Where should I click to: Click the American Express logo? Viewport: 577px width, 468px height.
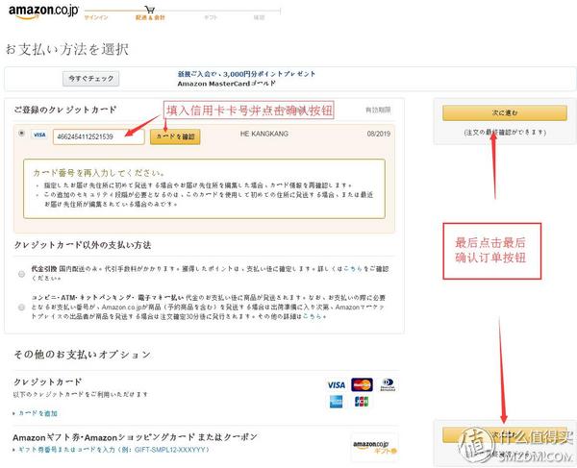point(336,402)
